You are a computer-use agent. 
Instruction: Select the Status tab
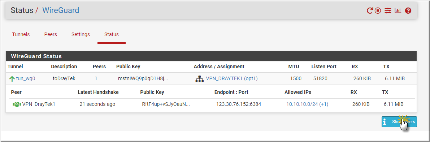(x=111, y=34)
